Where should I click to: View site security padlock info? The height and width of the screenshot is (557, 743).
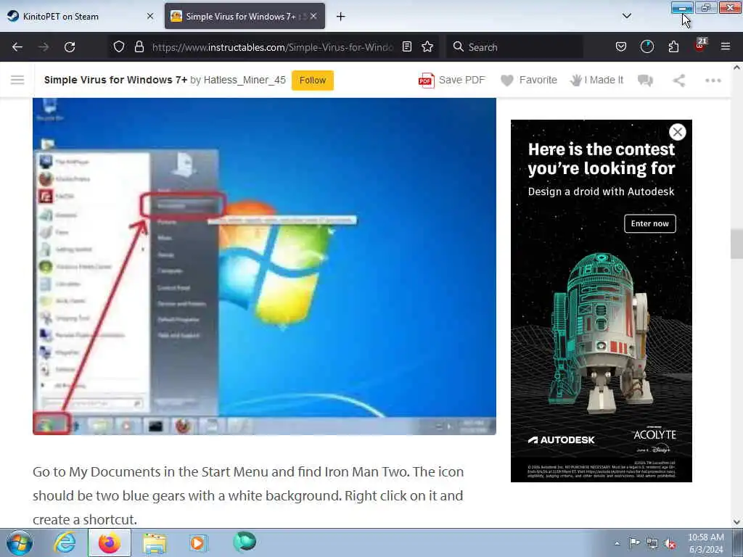(139, 47)
